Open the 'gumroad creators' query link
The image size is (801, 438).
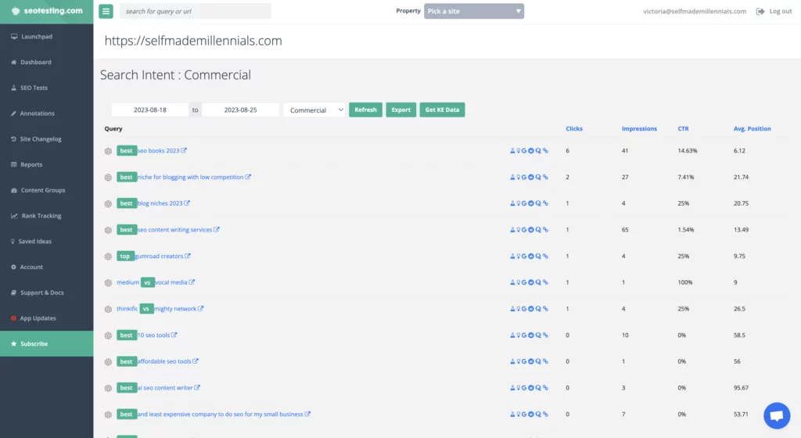[159, 257]
